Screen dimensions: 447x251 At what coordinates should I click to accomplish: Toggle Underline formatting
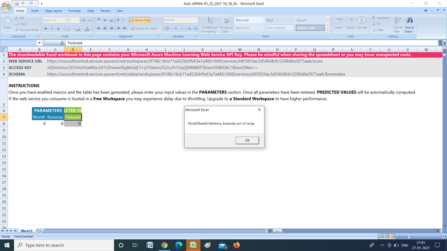coord(58,29)
